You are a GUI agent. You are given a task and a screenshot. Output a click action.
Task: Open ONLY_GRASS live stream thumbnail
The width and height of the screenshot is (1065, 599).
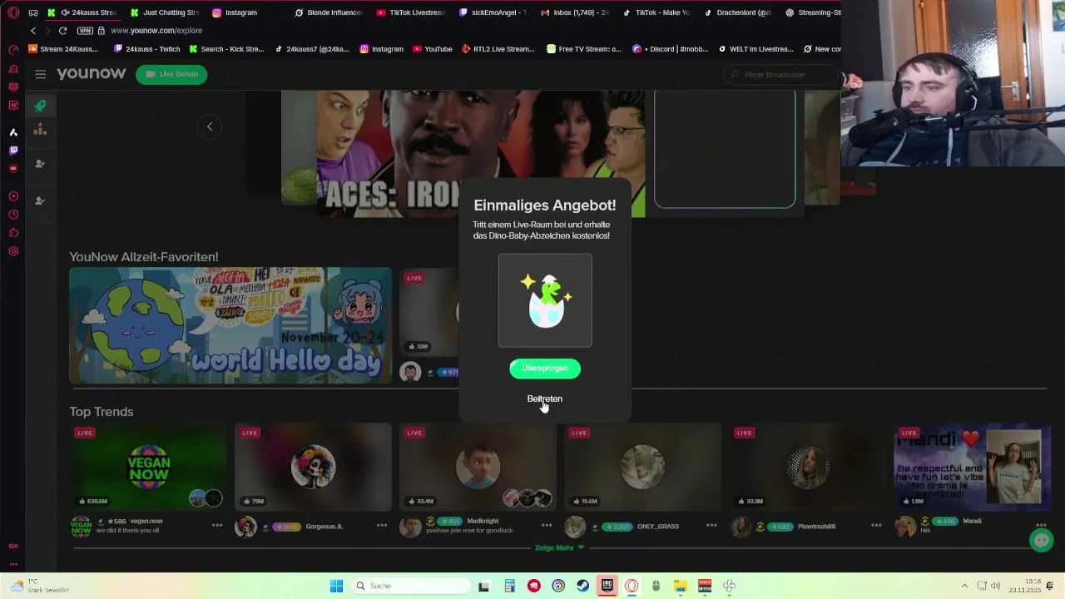click(642, 467)
